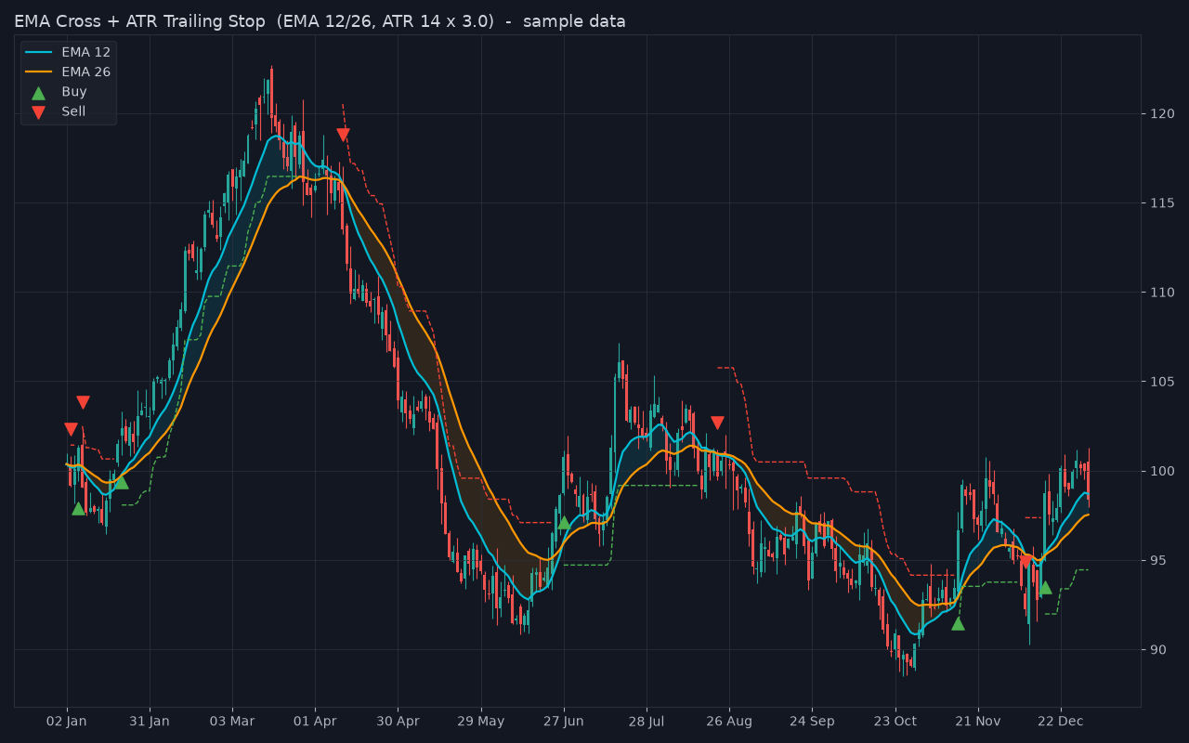Click the 120 price axis label
The width and height of the screenshot is (1189, 743).
click(x=1163, y=114)
